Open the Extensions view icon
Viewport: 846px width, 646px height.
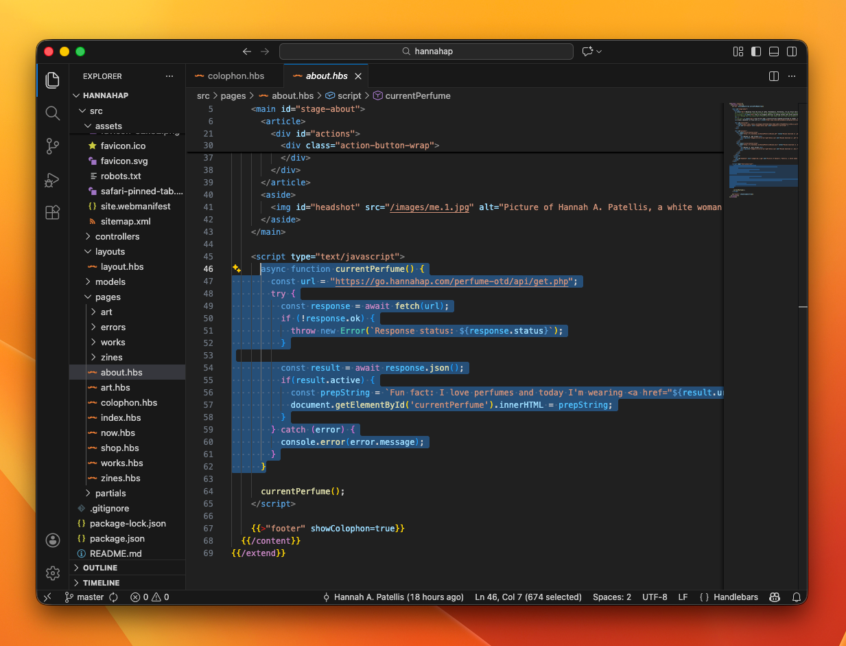[x=53, y=213]
